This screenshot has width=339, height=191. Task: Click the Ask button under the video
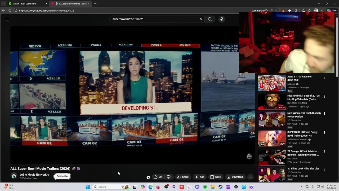(x=199, y=177)
